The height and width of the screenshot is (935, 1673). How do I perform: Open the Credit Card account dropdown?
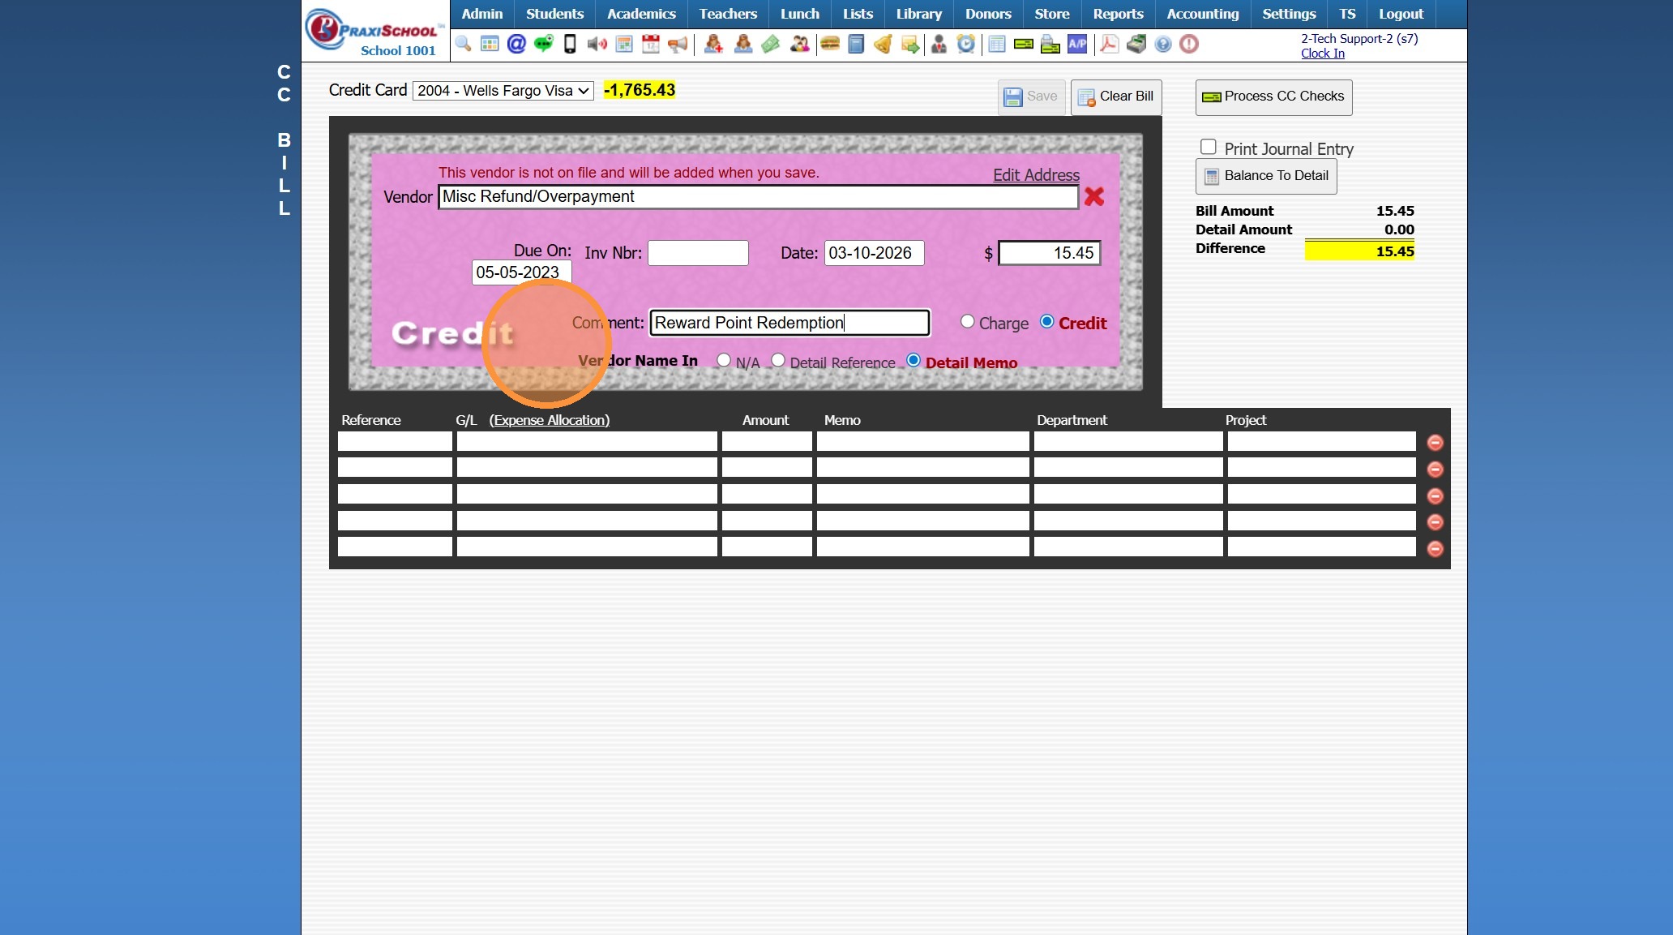pyautogui.click(x=503, y=91)
